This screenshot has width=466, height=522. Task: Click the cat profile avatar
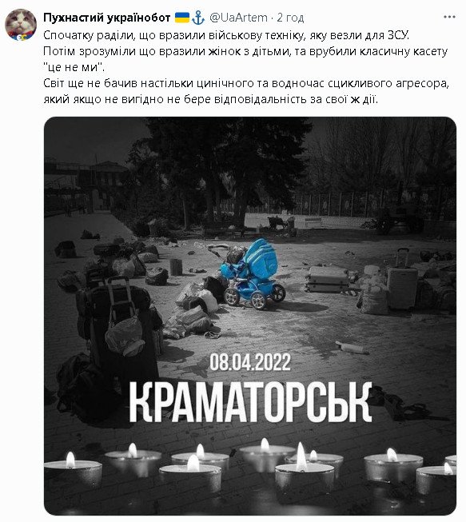tap(21, 25)
